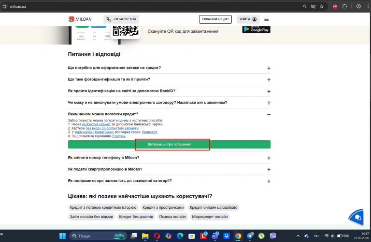Open the browser zoom indicator icon

point(304,6)
